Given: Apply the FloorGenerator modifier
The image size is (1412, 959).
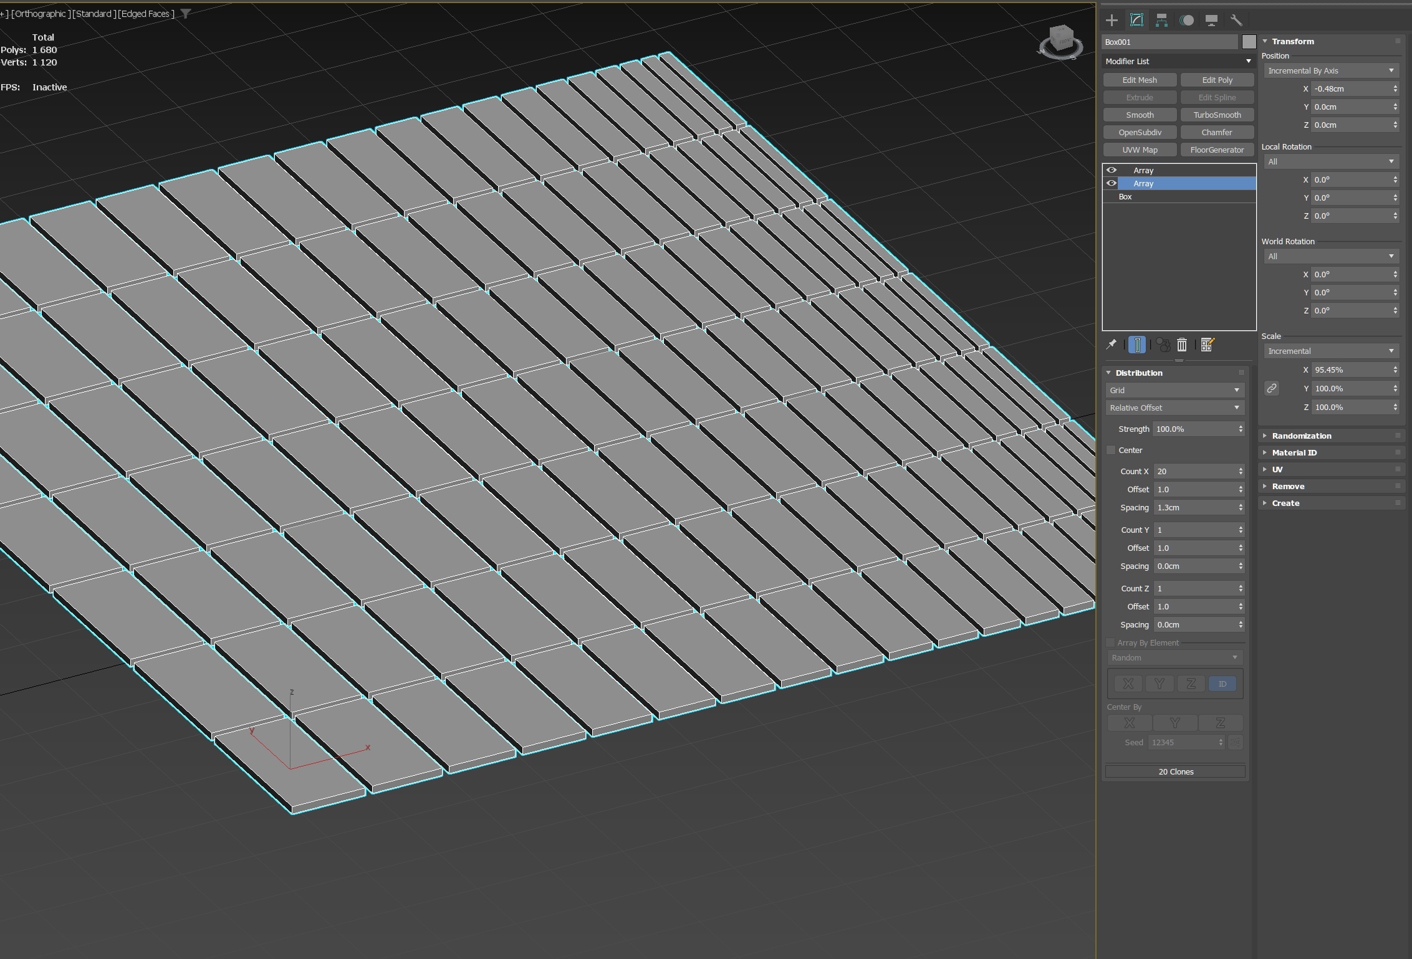Looking at the screenshot, I should pos(1217,150).
